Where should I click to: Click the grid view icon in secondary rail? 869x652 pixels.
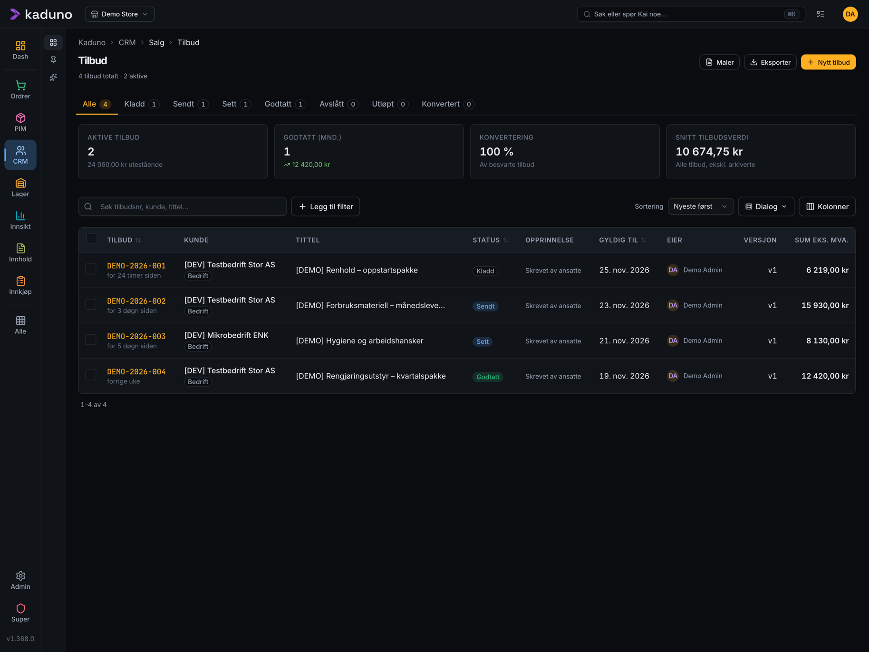pos(53,43)
